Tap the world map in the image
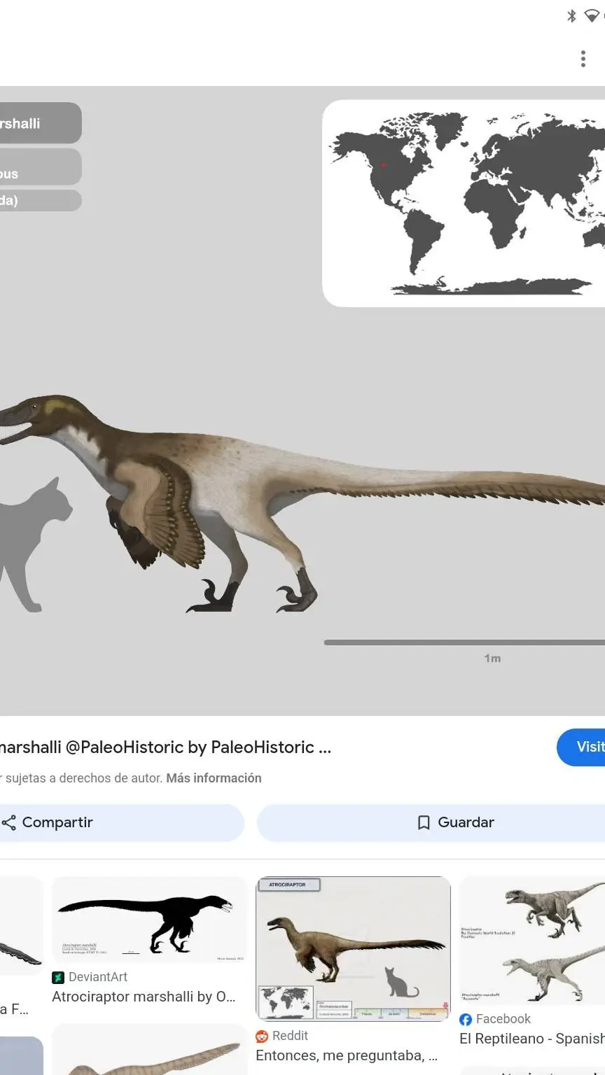Image resolution: width=605 pixels, height=1075 pixels. pos(464,203)
